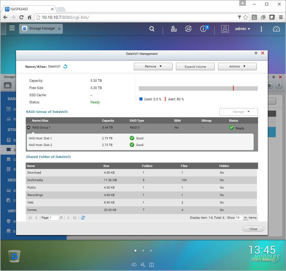Reload the browser page

tap(21, 17)
